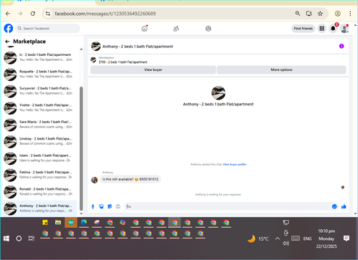Open the notifications bell icon

(x=333, y=29)
